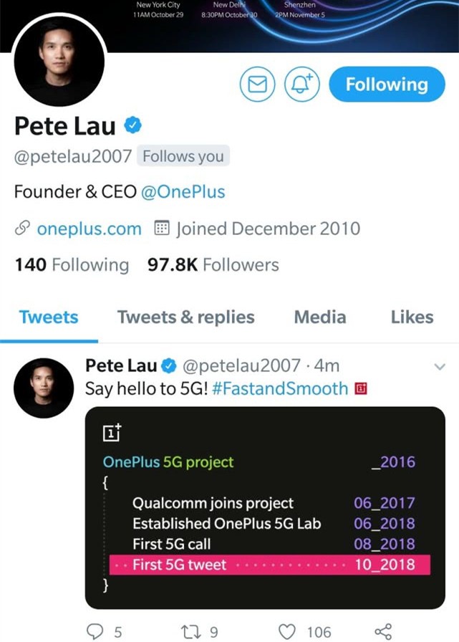Image resolution: width=459 pixels, height=642 pixels.
Task: Toggle the Following button
Action: 387,85
